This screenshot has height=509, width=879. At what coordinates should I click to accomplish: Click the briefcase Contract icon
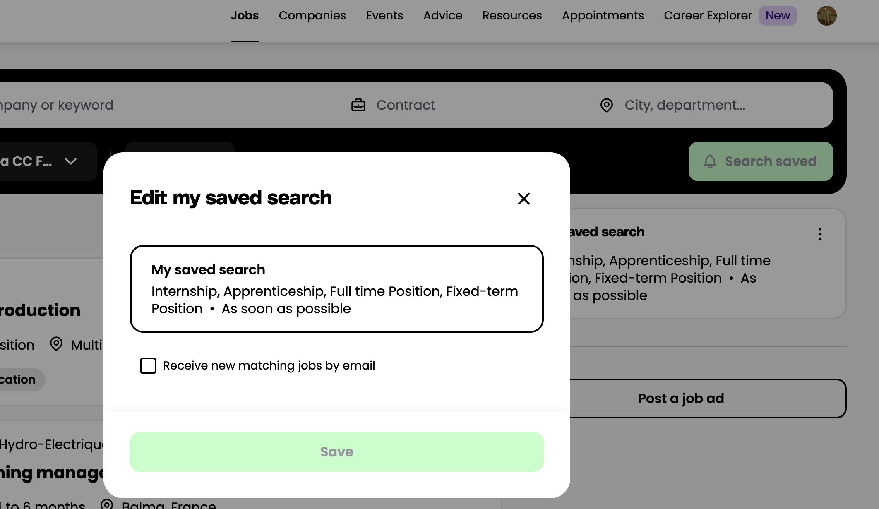click(358, 105)
